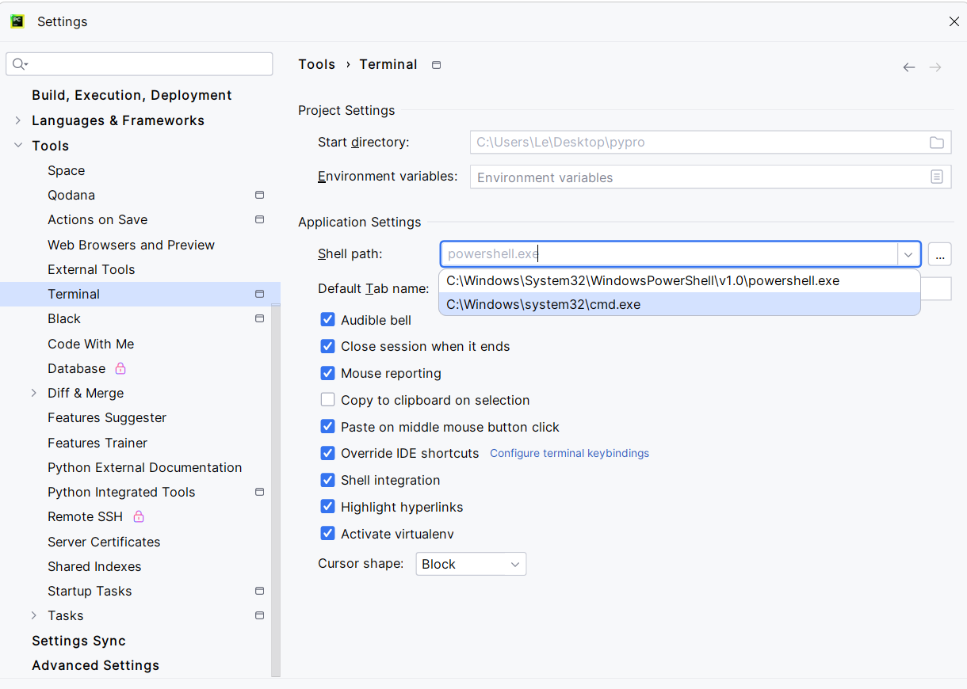Click the search magnifier icon in settings
Screen dimensions: 967x689
pos(20,64)
